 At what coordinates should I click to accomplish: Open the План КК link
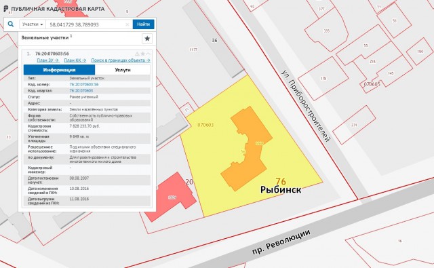pyautogui.click(x=75, y=60)
